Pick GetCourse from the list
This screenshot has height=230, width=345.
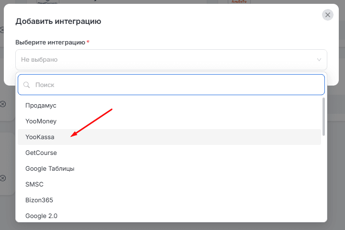(169, 153)
